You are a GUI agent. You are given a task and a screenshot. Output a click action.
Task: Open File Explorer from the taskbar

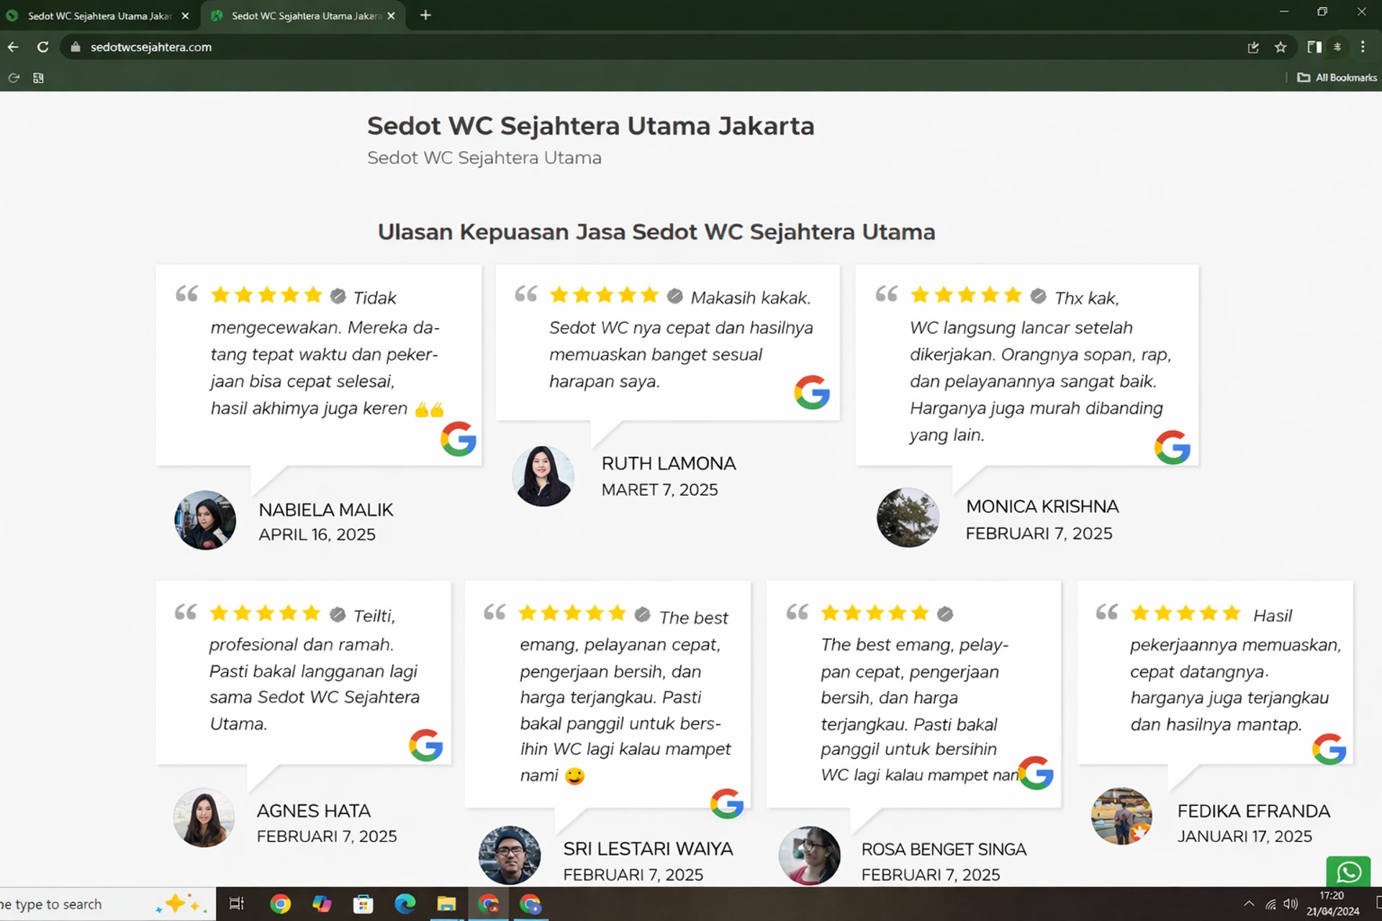click(x=446, y=904)
